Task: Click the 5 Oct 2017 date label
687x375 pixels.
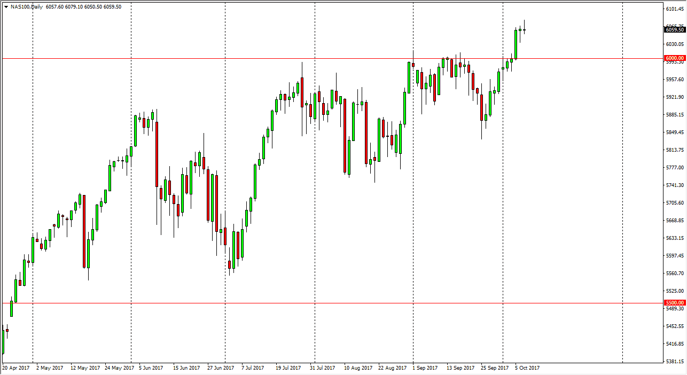Action: coord(527,368)
